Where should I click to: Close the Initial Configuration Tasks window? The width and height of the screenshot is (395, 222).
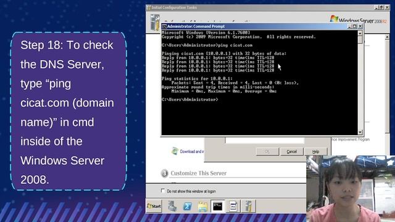pos(387,7)
